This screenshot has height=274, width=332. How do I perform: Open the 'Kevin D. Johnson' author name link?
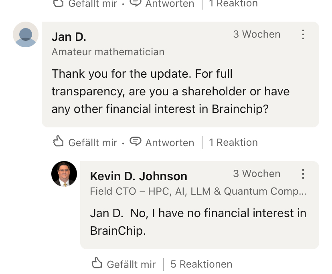click(139, 176)
